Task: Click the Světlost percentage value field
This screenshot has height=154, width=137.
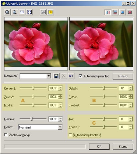Action: (x=124, y=105)
